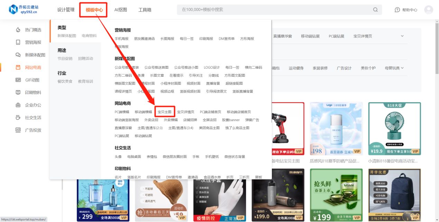Click the highlighted 宝贝主图 link

point(164,112)
